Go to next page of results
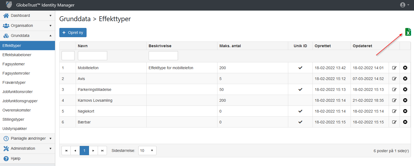Image resolution: width=414 pixels, height=166 pixels. (x=93, y=151)
